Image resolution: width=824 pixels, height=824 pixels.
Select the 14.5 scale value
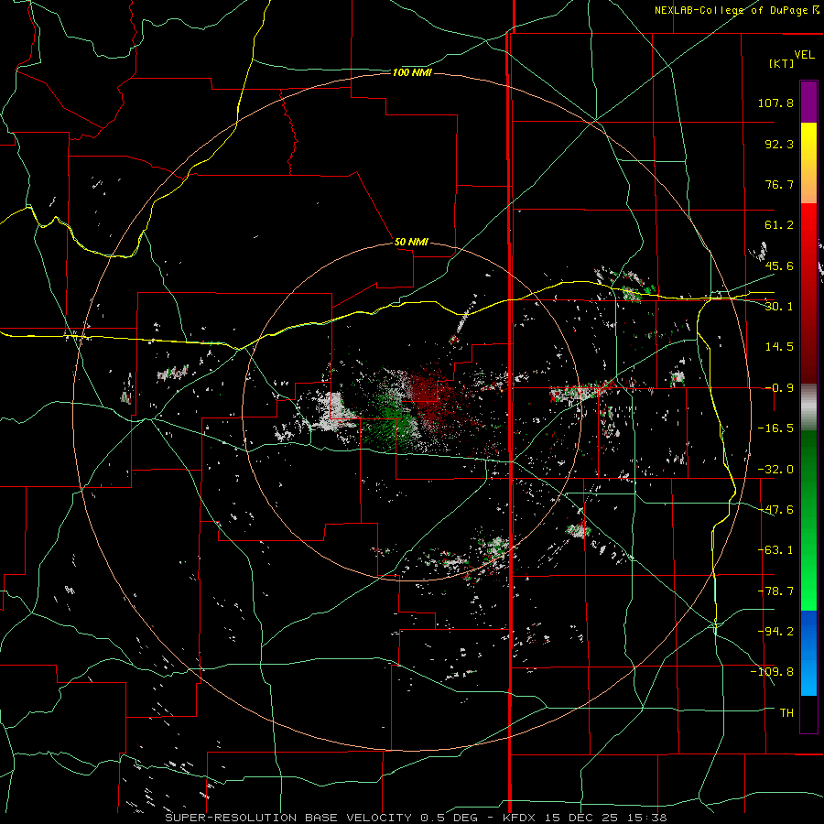(779, 347)
